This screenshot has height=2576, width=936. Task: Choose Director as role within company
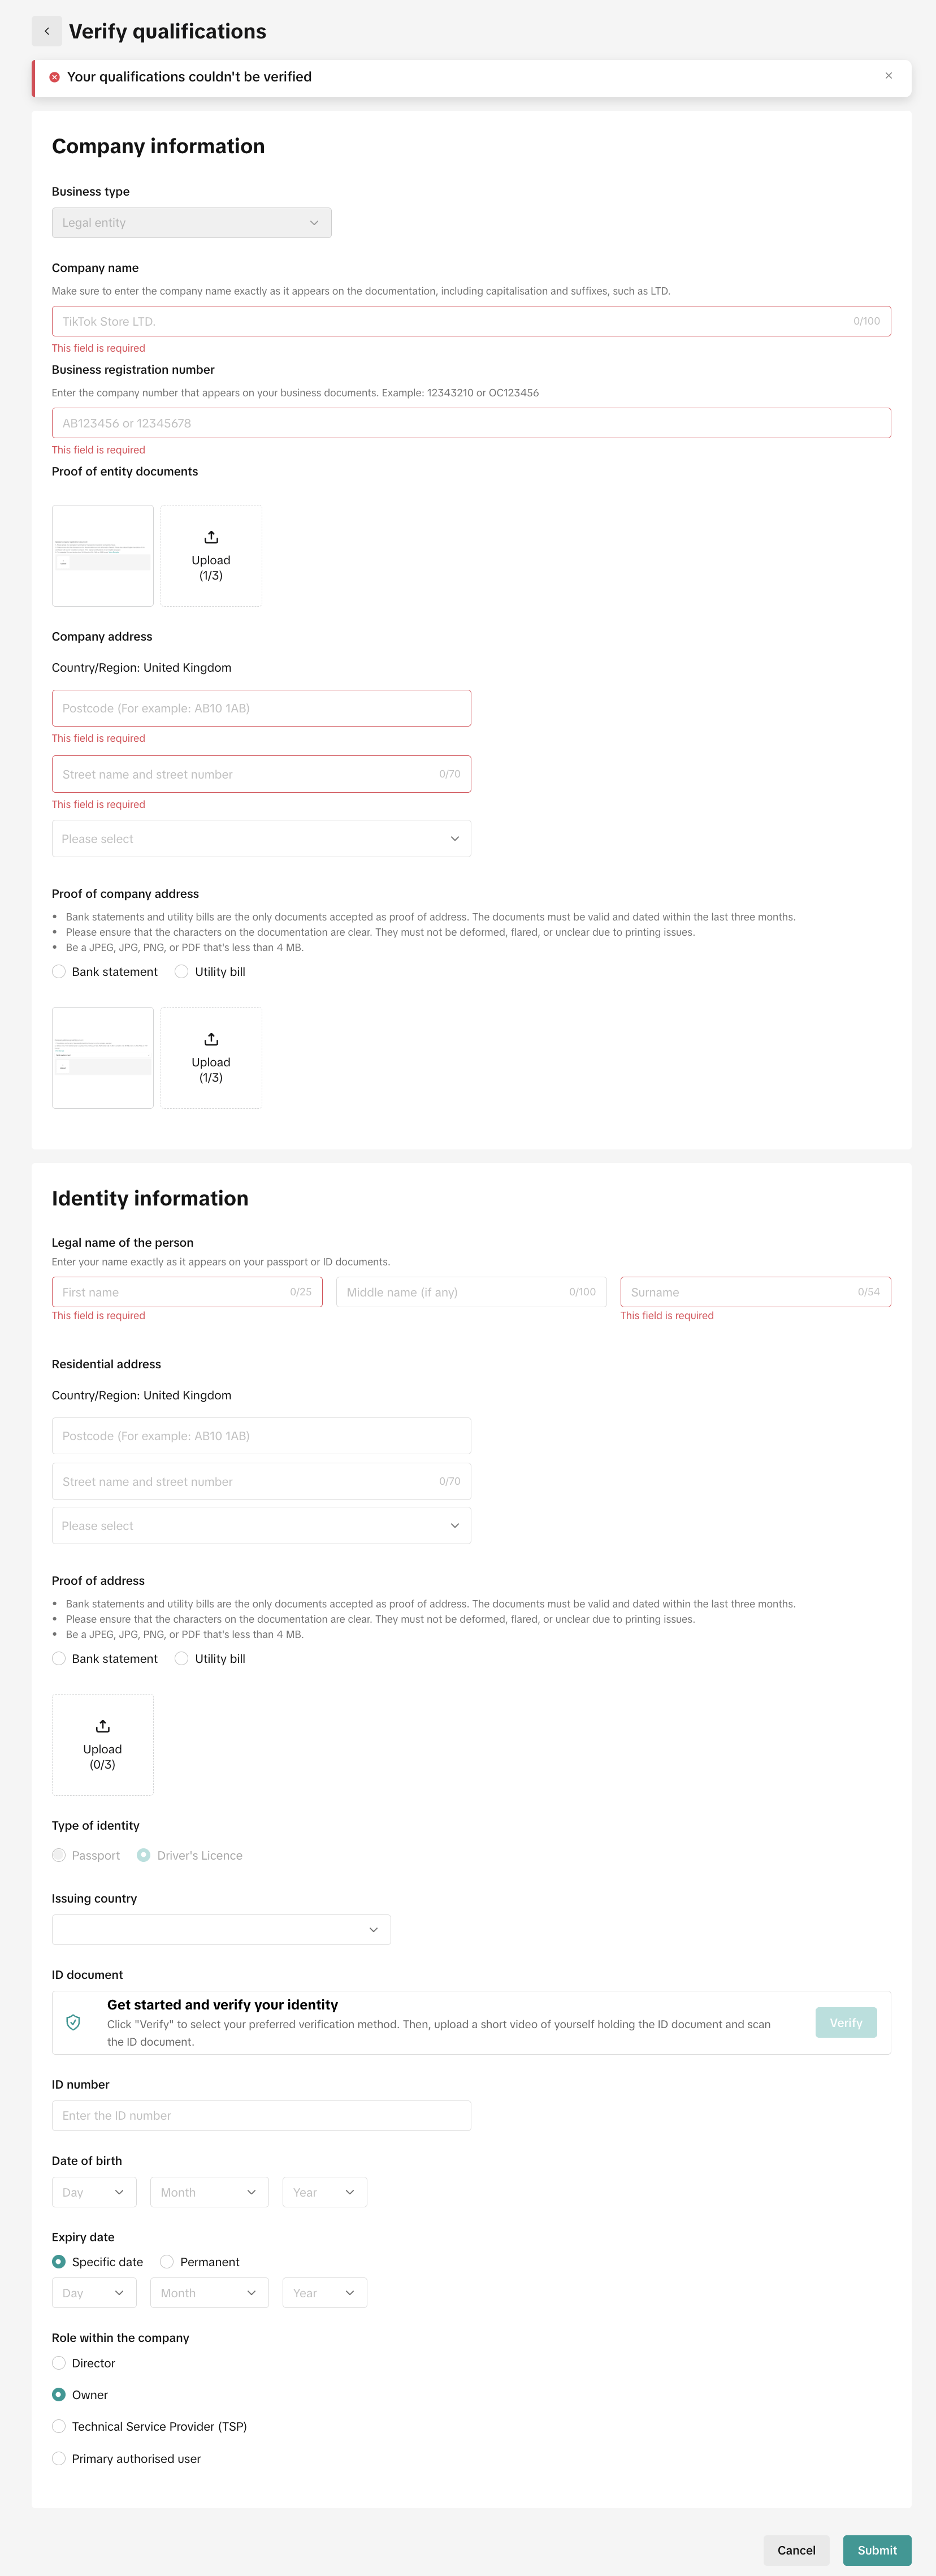pos(84,2364)
